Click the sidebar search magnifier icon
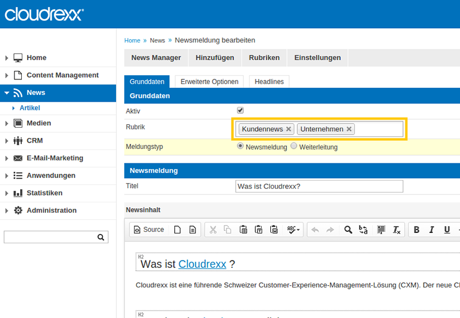 [101, 237]
